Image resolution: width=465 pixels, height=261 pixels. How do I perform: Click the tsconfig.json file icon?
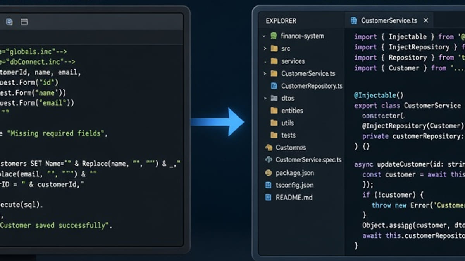coord(269,185)
